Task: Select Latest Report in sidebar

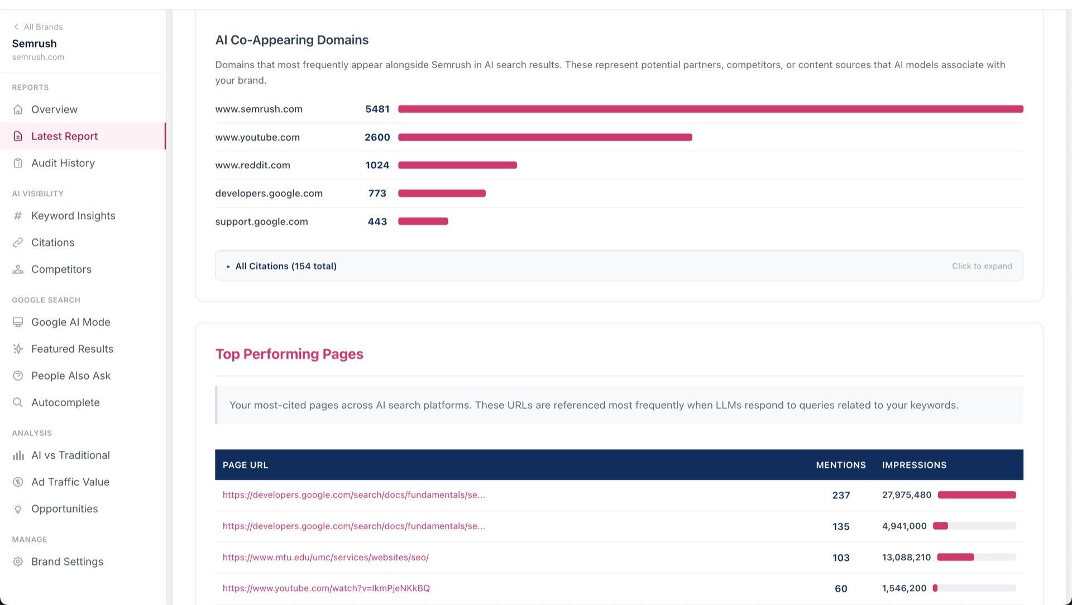Action: point(83,136)
